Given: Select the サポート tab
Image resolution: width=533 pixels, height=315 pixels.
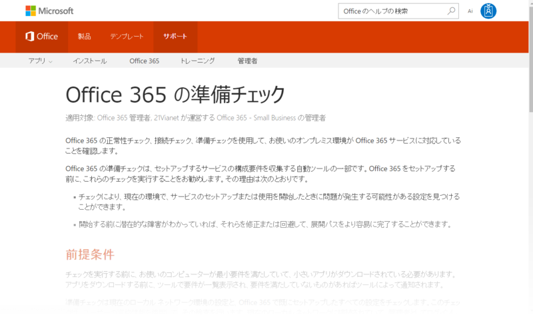Looking at the screenshot, I should pyautogui.click(x=175, y=37).
